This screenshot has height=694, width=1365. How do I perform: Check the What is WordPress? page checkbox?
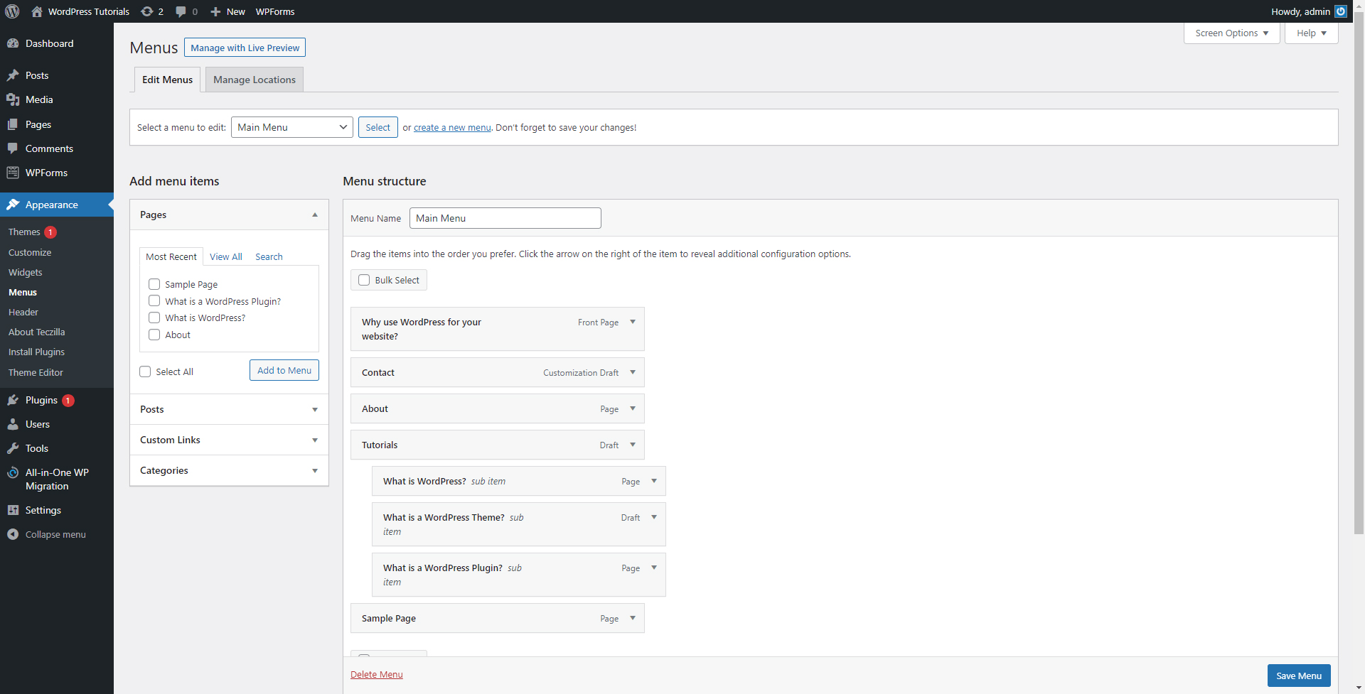coord(154,318)
